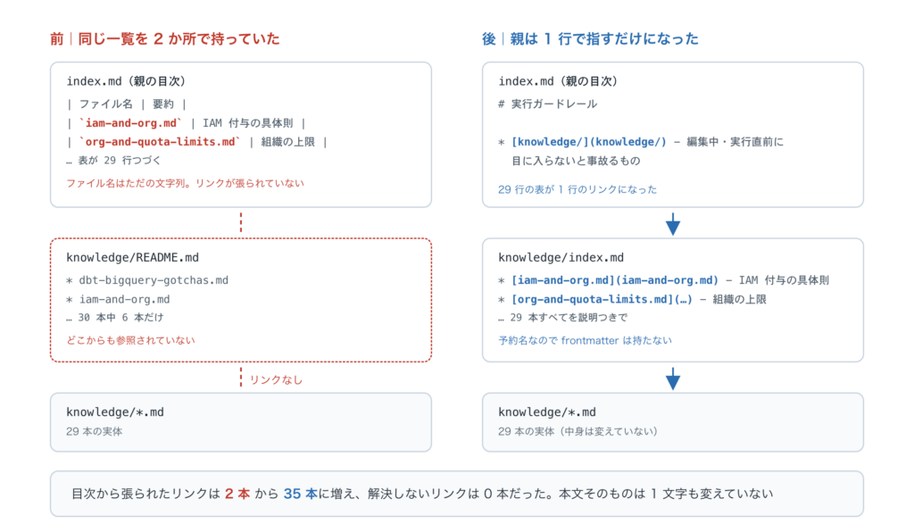Click the red heading '同じ一覧を 2 か所で持っていた'
The width and height of the screenshot is (914, 532).
coord(179,39)
